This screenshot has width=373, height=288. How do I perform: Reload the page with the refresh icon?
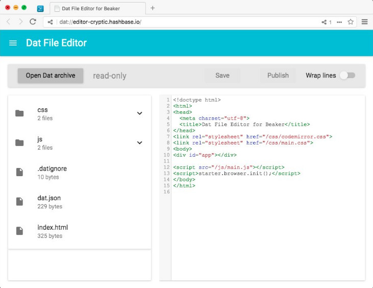(x=33, y=21)
